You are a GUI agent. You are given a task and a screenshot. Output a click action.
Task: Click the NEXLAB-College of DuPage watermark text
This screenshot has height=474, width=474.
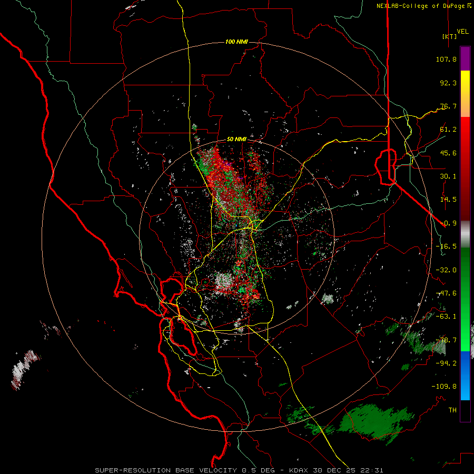(x=424, y=6)
